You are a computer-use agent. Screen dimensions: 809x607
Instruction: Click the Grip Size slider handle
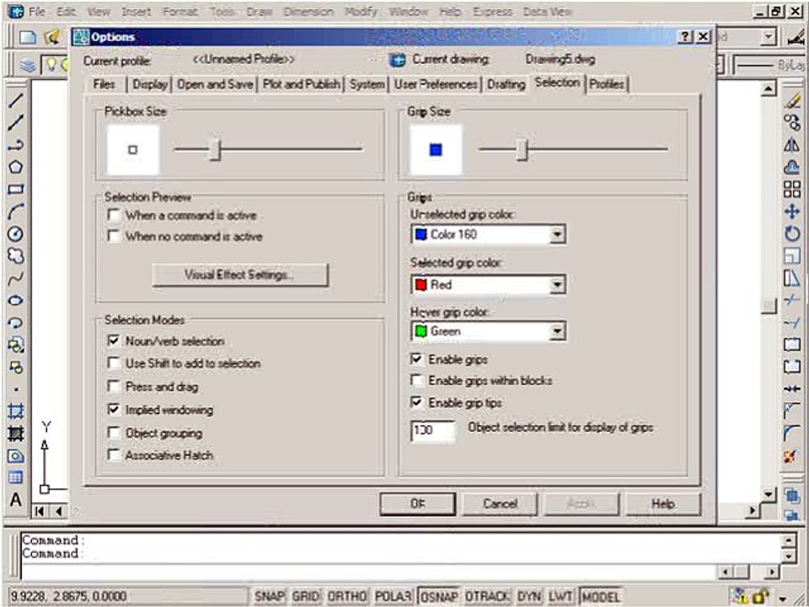[522, 150]
